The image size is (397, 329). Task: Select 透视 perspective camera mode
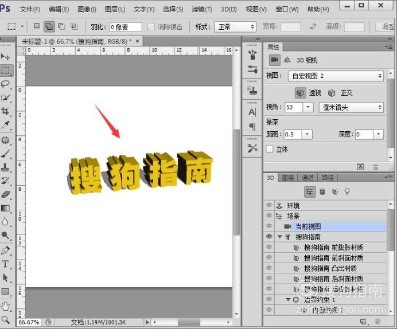300,93
